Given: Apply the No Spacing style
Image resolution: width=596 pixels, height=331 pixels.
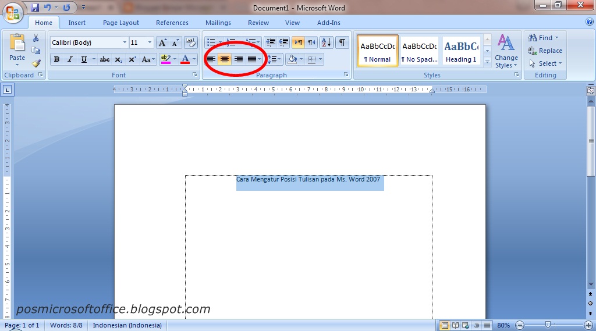Looking at the screenshot, I should (x=420, y=51).
